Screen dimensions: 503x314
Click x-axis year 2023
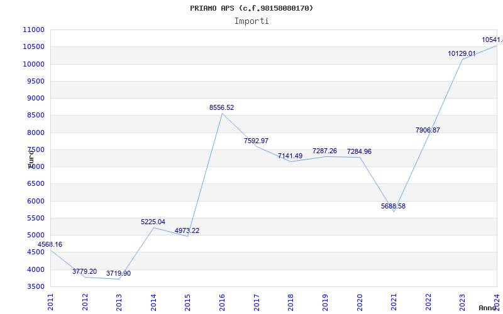(462, 302)
